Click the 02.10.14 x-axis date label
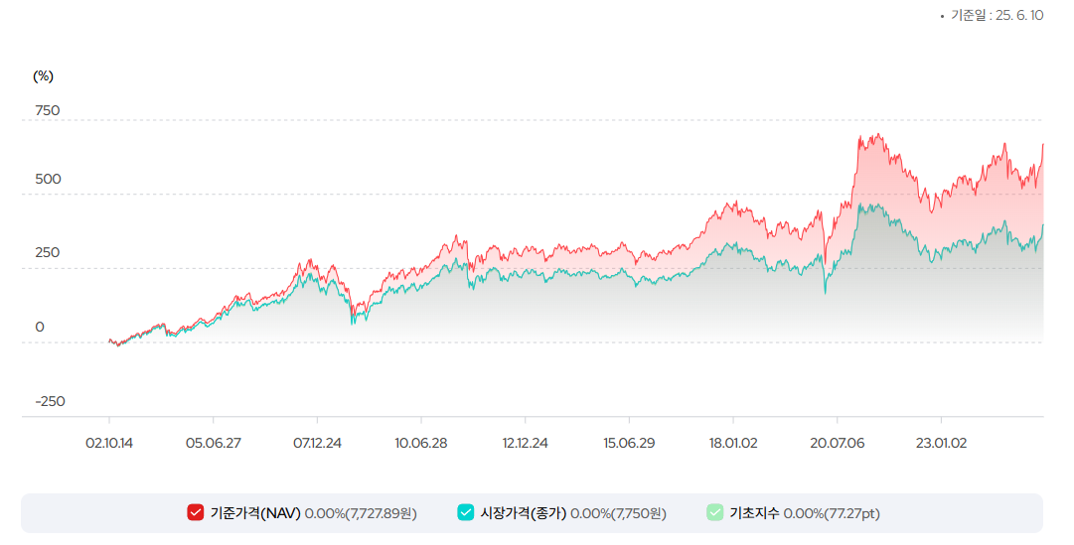Viewport: 1074px width, 545px height. (x=109, y=443)
